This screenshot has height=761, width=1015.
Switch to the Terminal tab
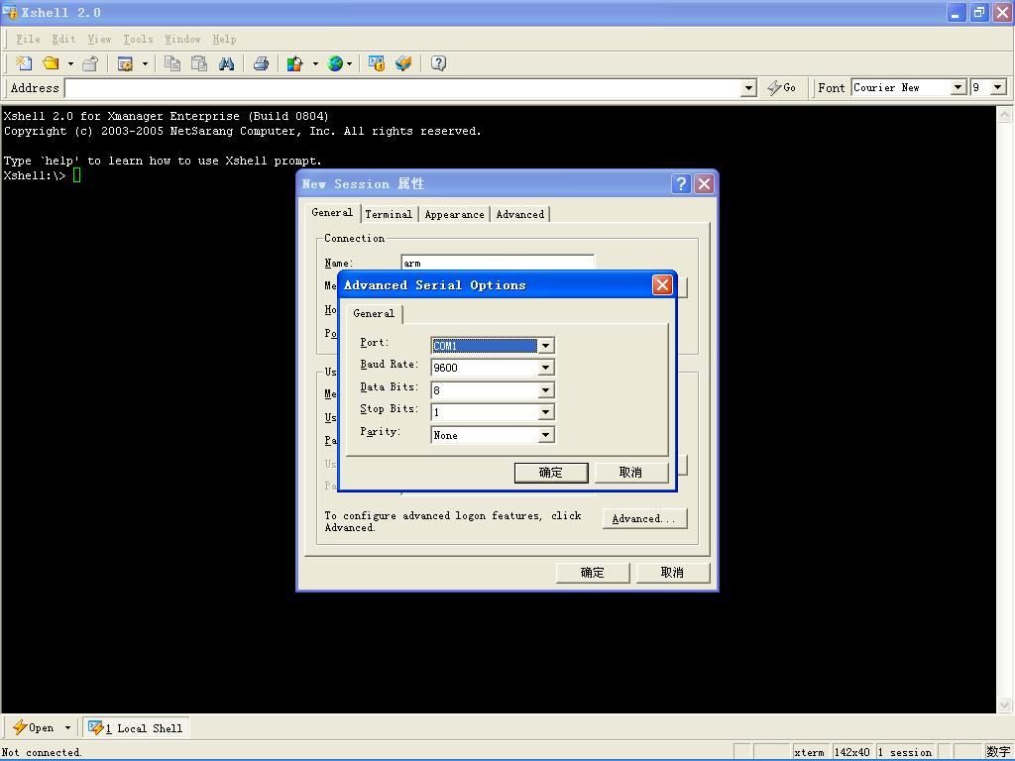[388, 214]
